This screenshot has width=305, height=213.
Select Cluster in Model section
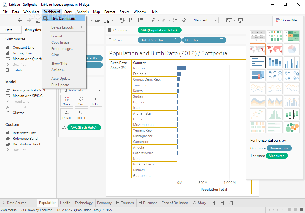[18, 113]
